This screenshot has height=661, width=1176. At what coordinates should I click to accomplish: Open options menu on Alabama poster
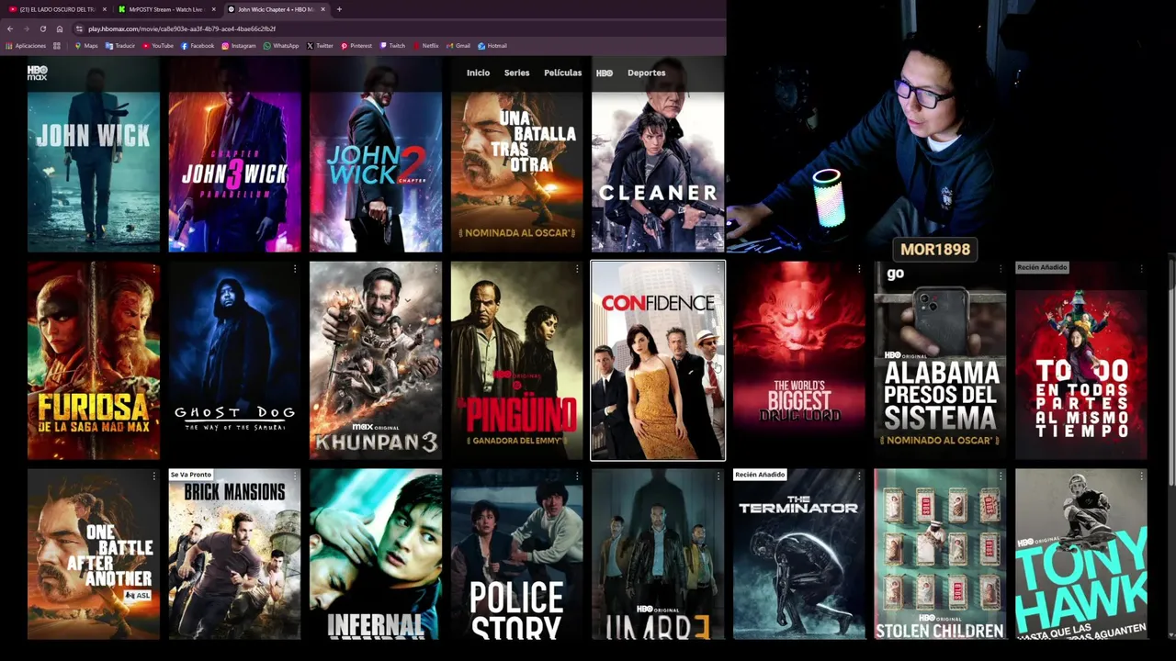click(x=1001, y=269)
